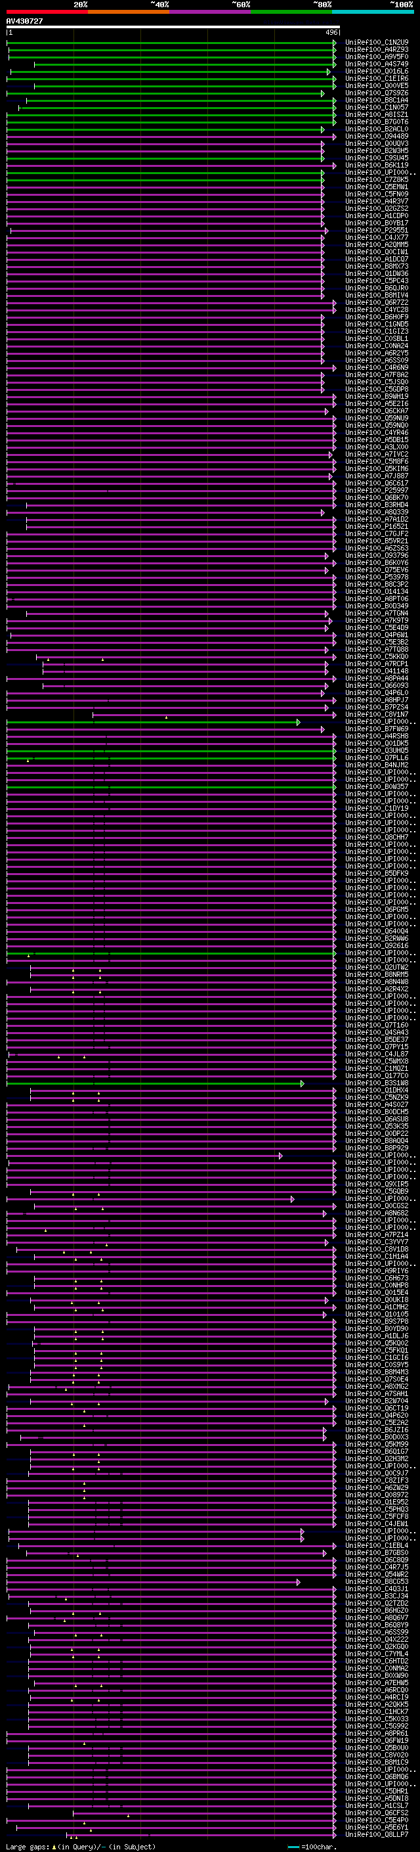Screen dimensions: 420x1852
Task: Open hit UniRef100_A4S749
Action: point(377,64)
